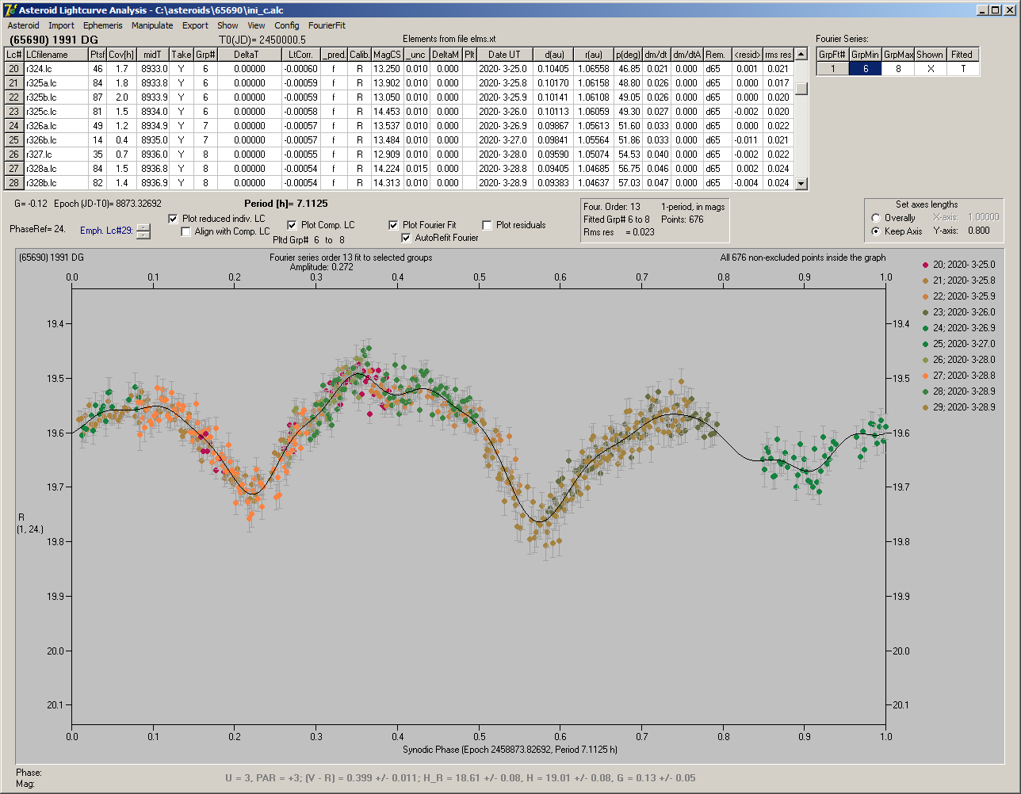Click the Fitted cell marked T
Screen dimensions: 1021x794
tap(962, 69)
